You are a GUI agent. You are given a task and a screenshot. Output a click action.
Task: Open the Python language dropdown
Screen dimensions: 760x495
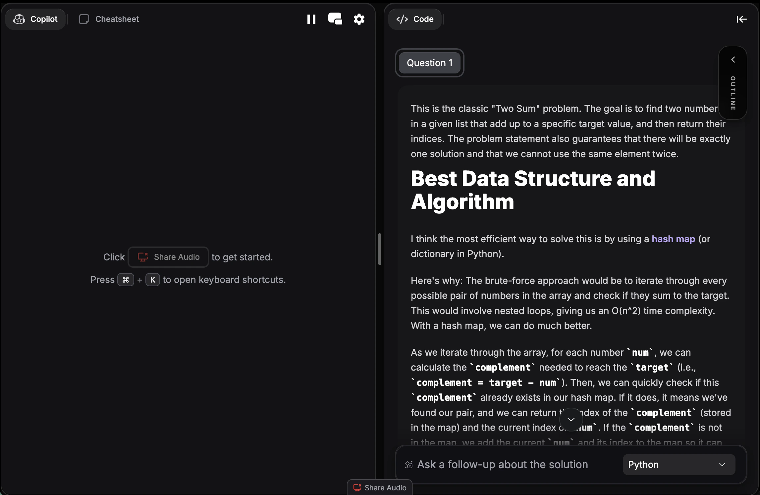coord(679,465)
